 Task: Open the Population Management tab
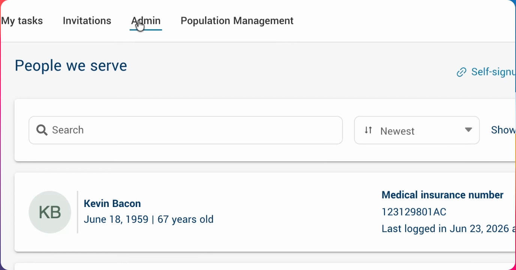[x=237, y=21]
